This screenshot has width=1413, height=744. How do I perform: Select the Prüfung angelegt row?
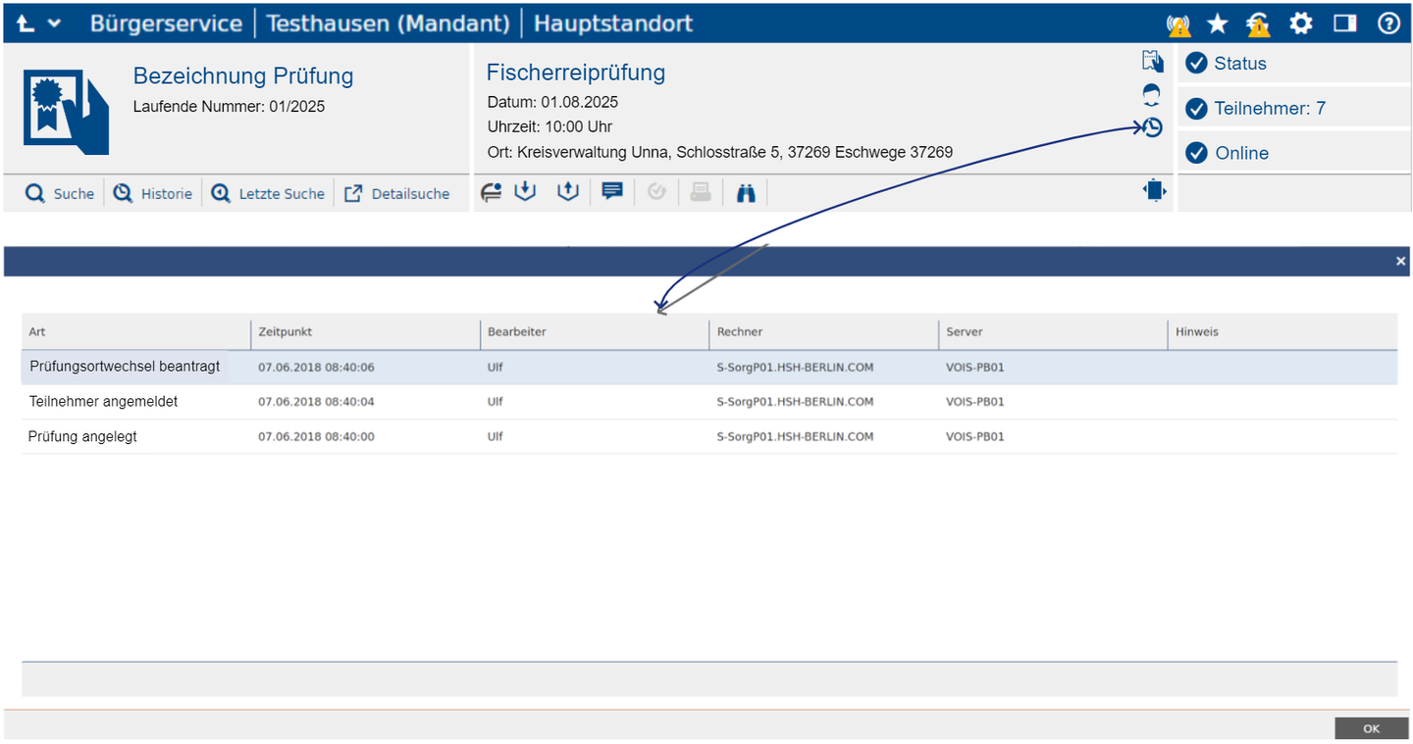point(83,437)
